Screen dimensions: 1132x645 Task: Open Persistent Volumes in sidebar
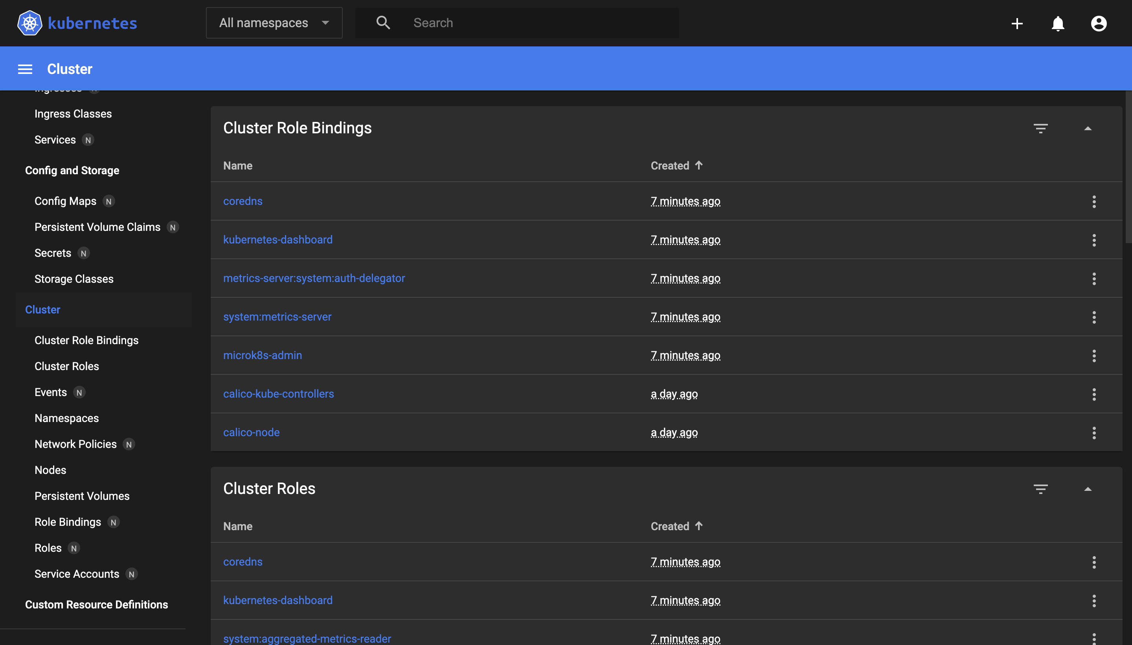82,496
